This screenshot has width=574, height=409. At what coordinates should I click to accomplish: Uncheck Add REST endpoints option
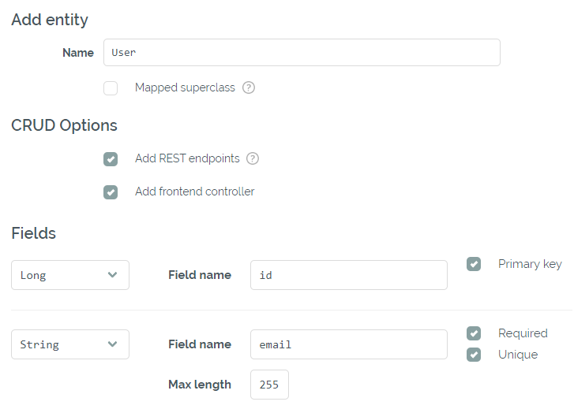pyautogui.click(x=111, y=159)
